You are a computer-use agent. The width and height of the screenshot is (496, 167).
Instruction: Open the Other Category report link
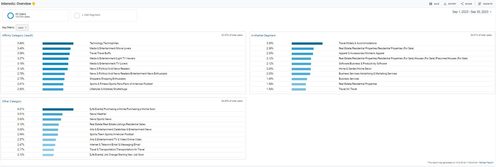12,101
